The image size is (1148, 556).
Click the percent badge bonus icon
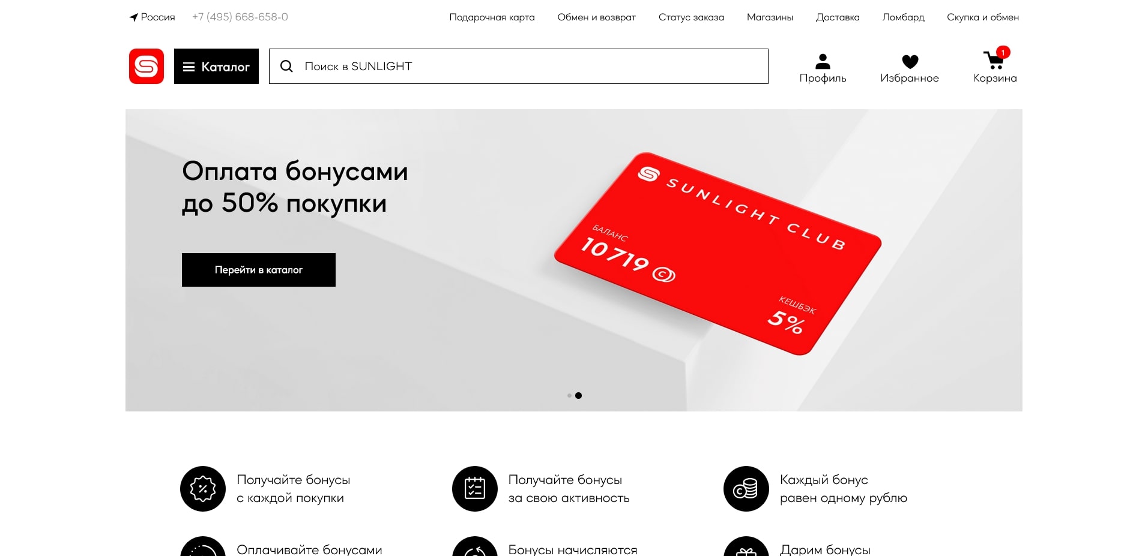[203, 489]
